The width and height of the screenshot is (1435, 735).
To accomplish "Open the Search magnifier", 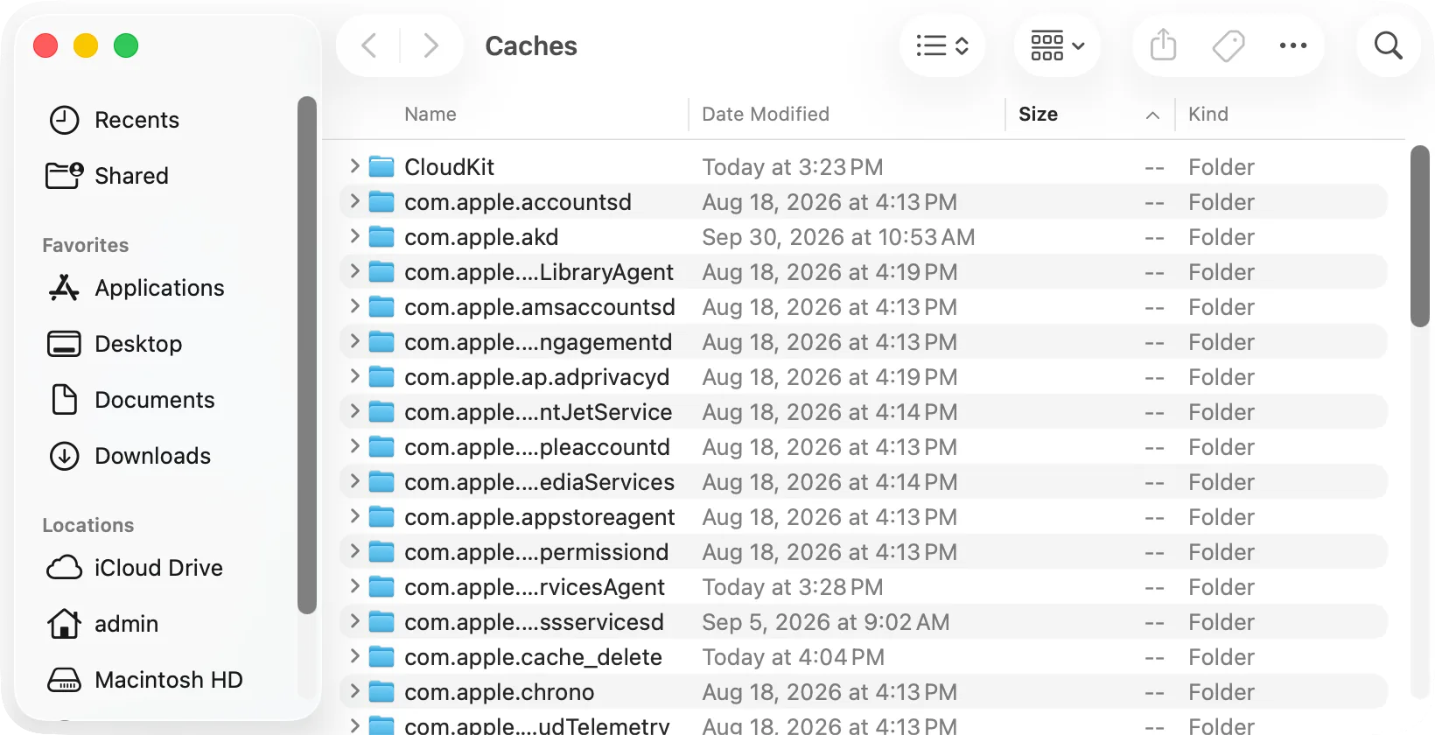I will pyautogui.click(x=1389, y=45).
